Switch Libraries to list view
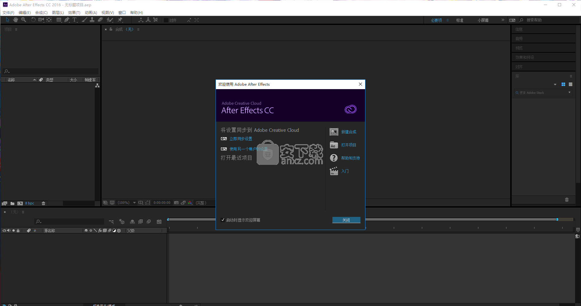Image resolution: width=581 pixels, height=306 pixels. tap(570, 84)
